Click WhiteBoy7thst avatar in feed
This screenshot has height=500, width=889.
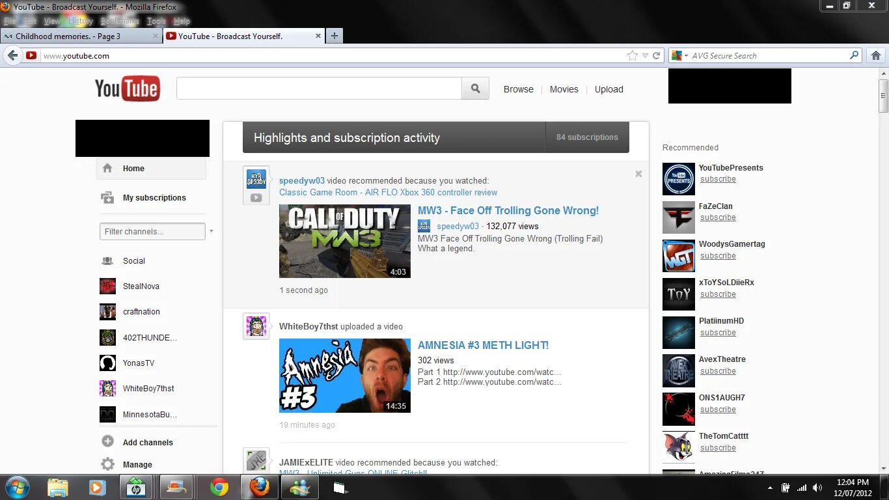tap(256, 326)
